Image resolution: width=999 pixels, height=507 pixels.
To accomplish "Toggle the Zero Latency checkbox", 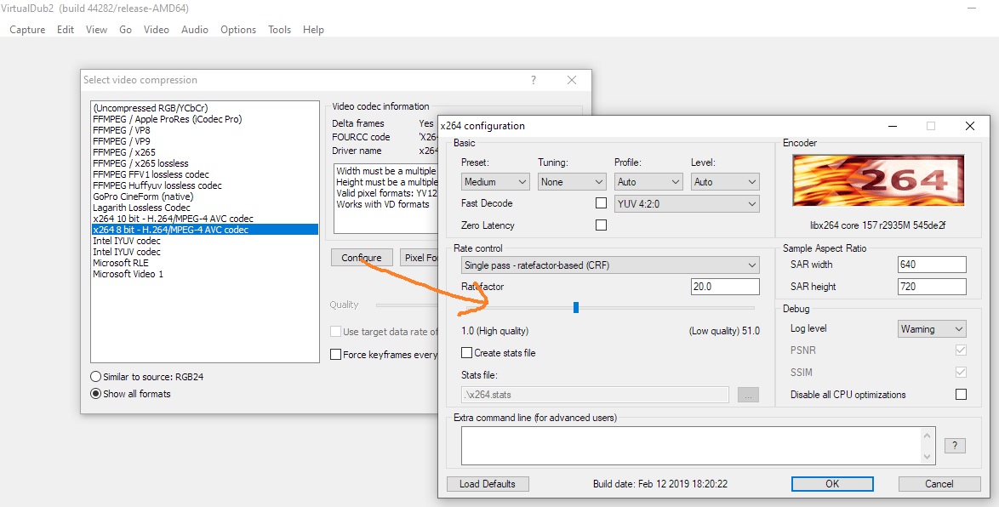I will 600,225.
